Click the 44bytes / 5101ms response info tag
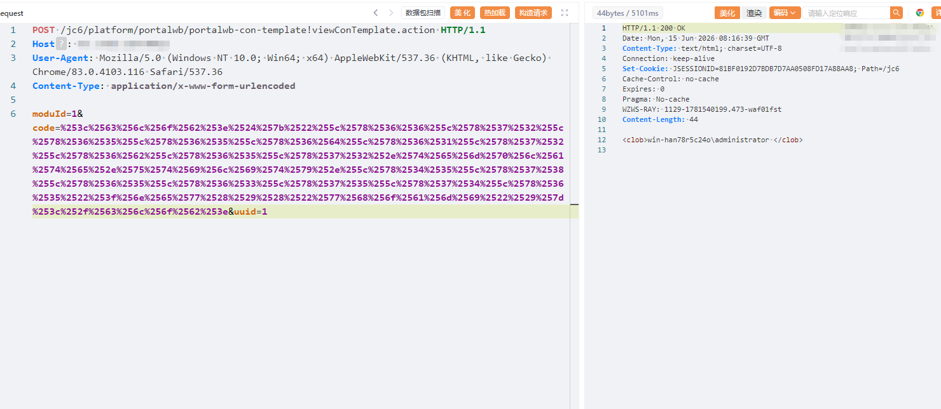 click(x=628, y=13)
